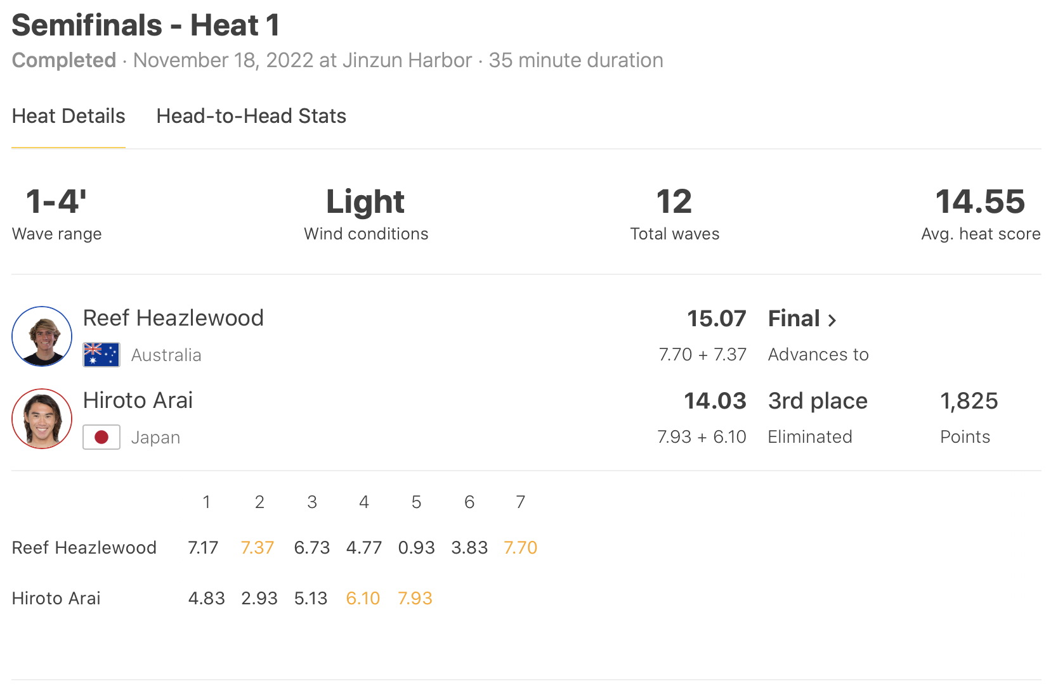Click the Japan flag icon

pyautogui.click(x=101, y=437)
